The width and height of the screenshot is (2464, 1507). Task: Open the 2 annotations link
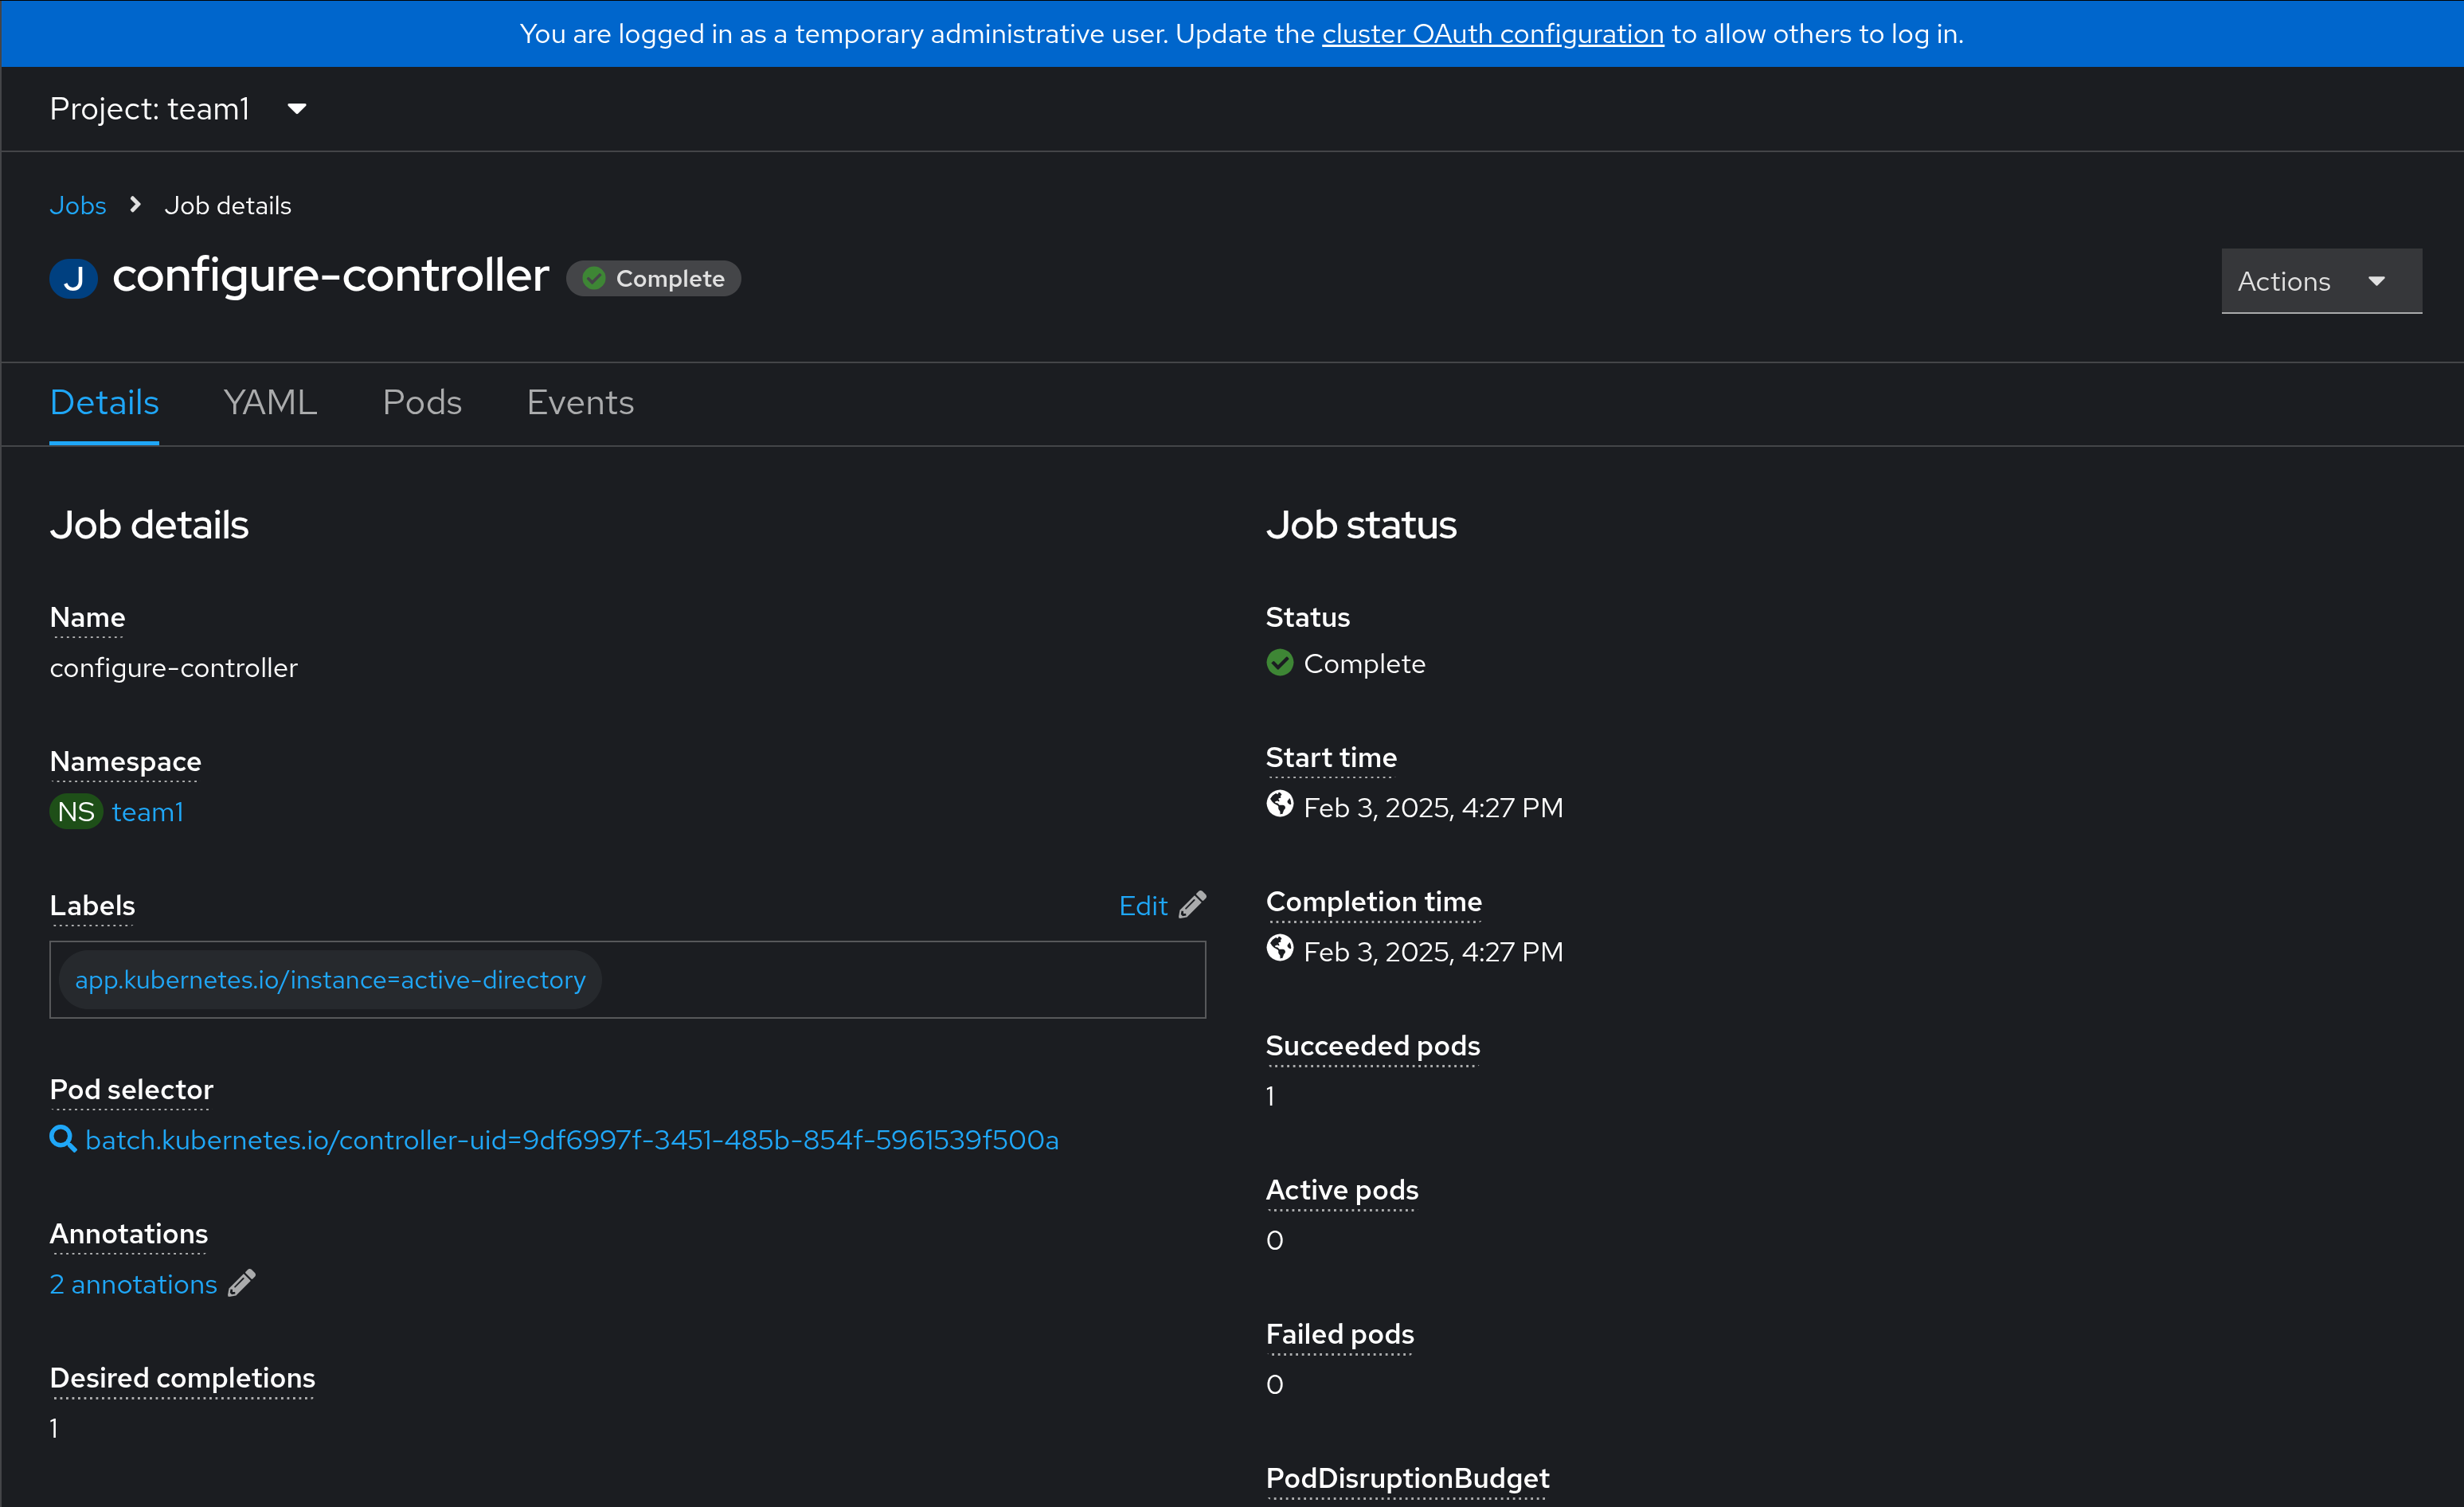pos(133,1284)
